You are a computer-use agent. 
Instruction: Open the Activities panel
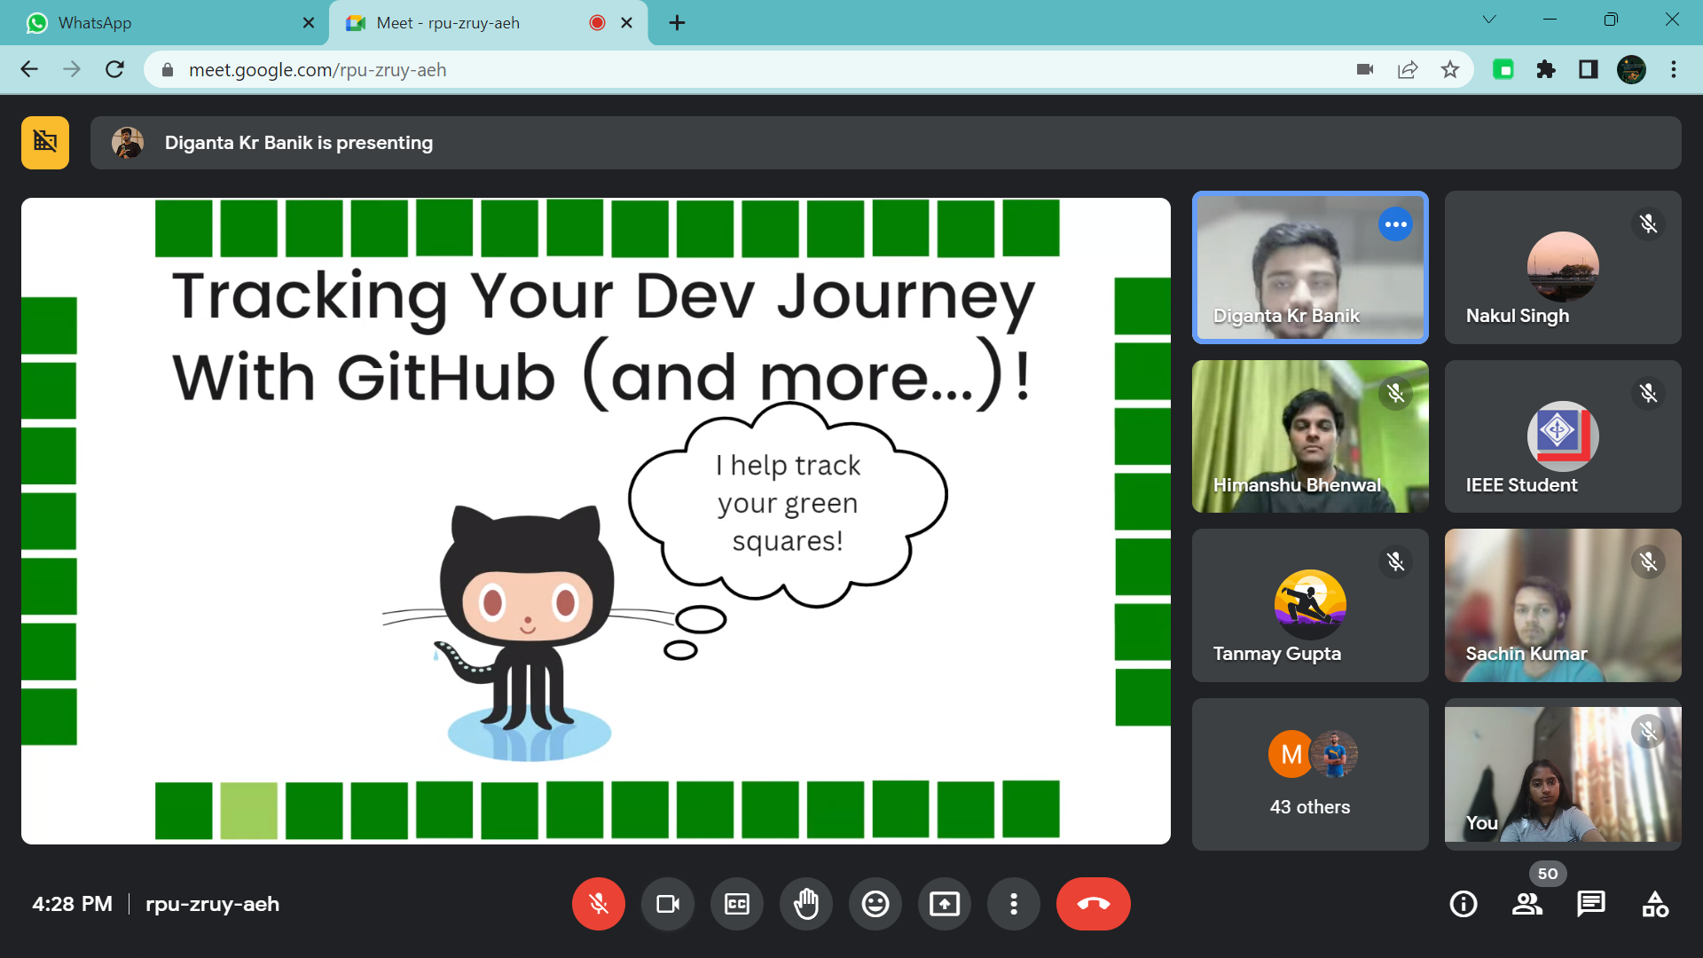(1655, 904)
